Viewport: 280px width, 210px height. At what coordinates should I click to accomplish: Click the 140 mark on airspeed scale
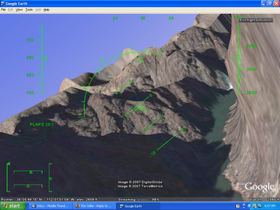30,92
